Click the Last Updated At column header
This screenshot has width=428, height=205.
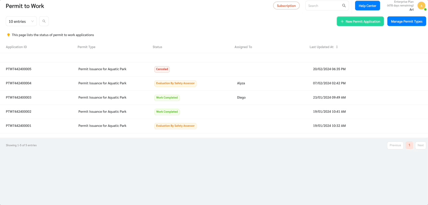pos(322,47)
